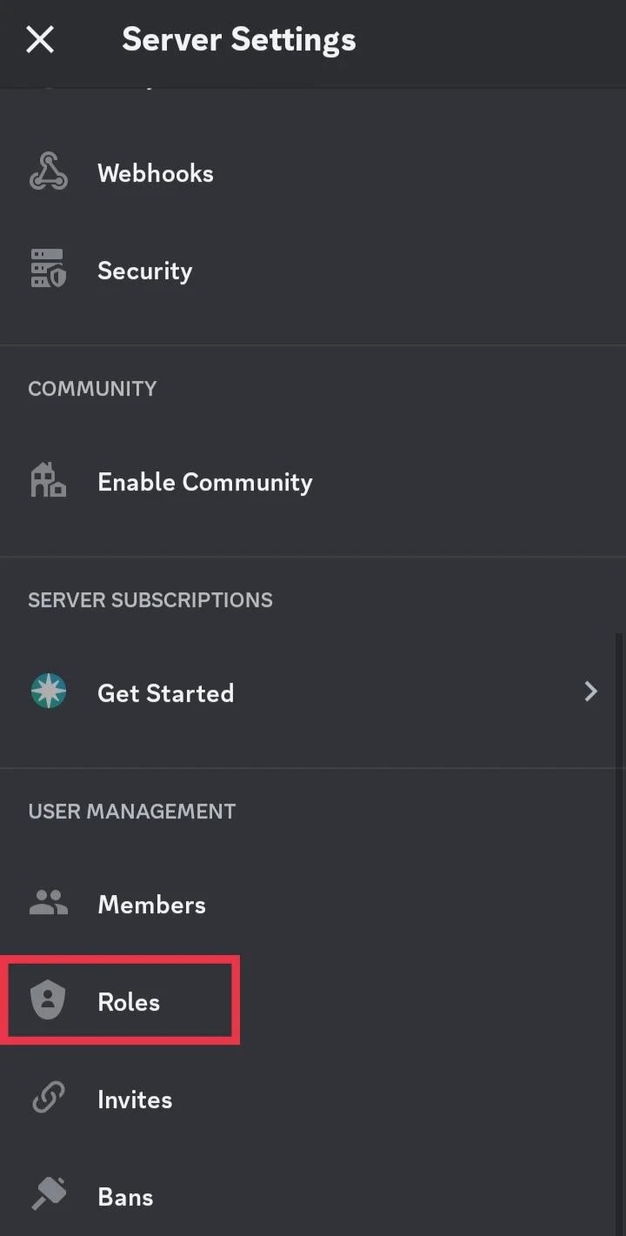Expand the Get Started subscriptions item
Image resolution: width=626 pixels, height=1236 pixels.
pos(313,691)
